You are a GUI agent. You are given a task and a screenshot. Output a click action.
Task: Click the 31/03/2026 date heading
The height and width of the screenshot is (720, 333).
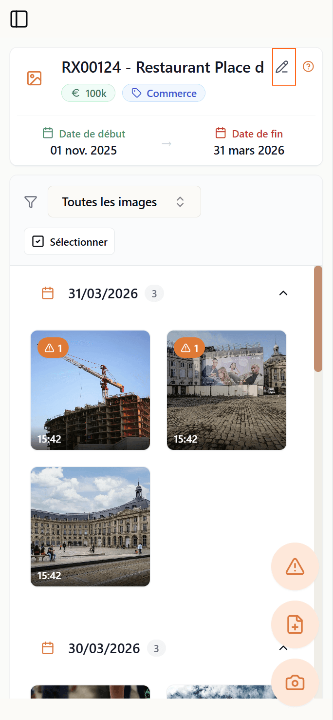click(x=103, y=294)
